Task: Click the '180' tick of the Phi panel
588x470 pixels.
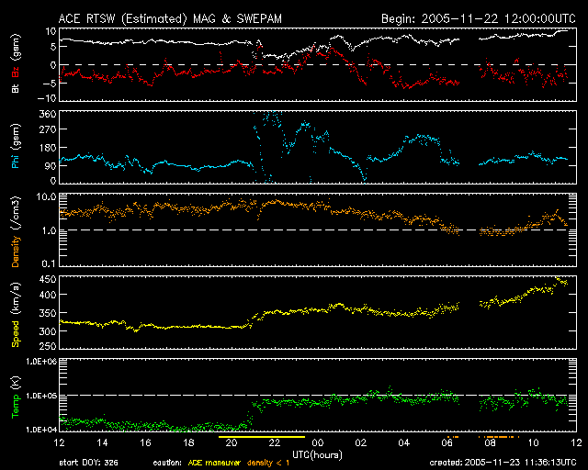Action: click(x=48, y=148)
